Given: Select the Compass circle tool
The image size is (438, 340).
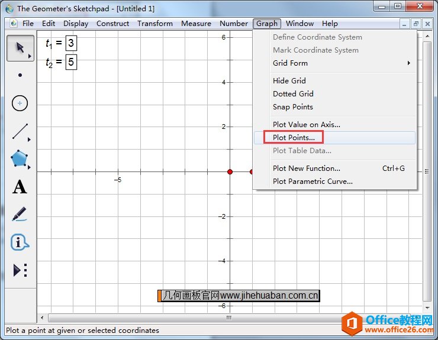Looking at the screenshot, I should point(20,103).
